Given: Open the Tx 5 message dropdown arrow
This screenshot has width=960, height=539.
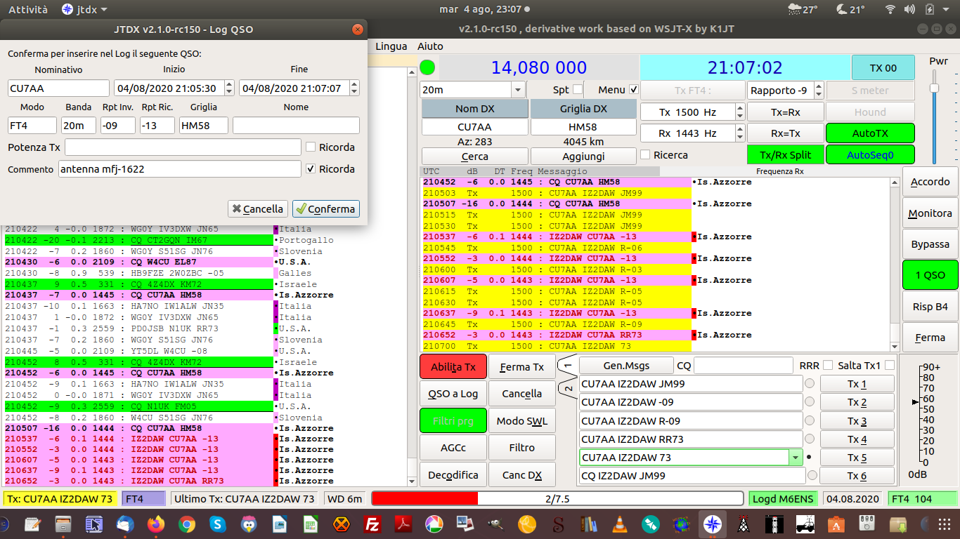Looking at the screenshot, I should coord(796,458).
